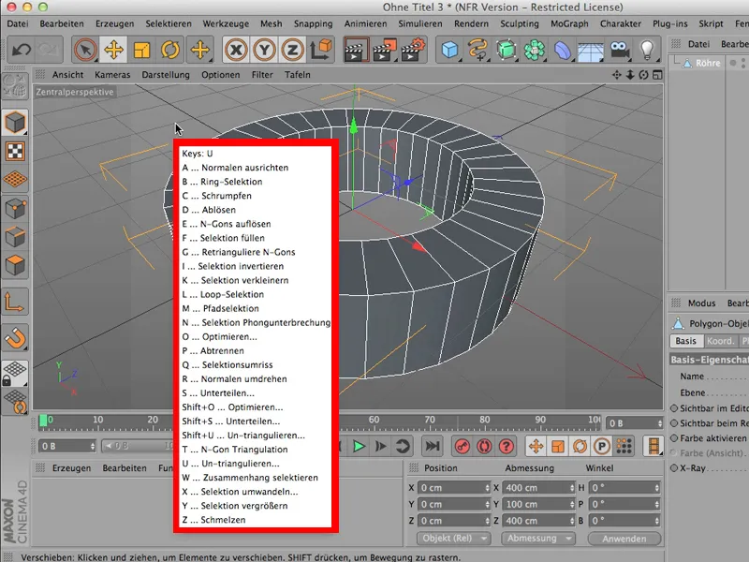The image size is (749, 562).
Task: Open Mesh menu
Action: (x=271, y=23)
